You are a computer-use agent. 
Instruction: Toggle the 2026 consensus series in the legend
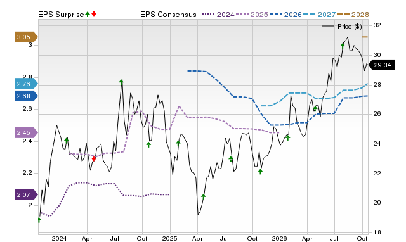[x=285, y=15]
